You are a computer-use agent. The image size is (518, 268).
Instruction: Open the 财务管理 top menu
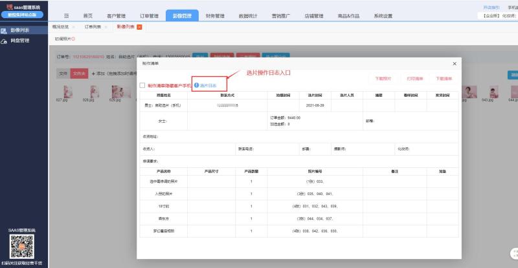(x=215, y=16)
